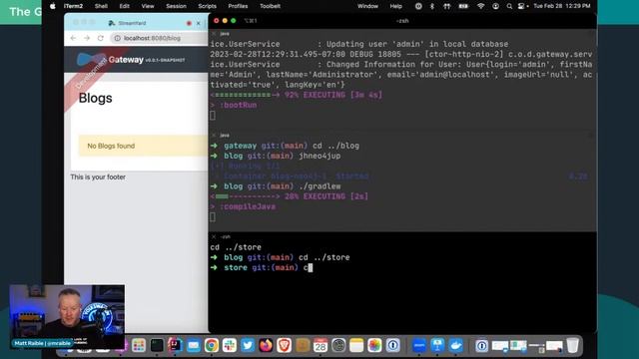Click the battery status icon
The height and width of the screenshot is (359, 639).
[463, 6]
